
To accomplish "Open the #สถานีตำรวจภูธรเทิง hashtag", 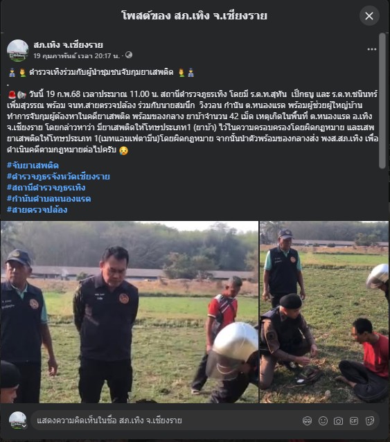I will (46, 188).
